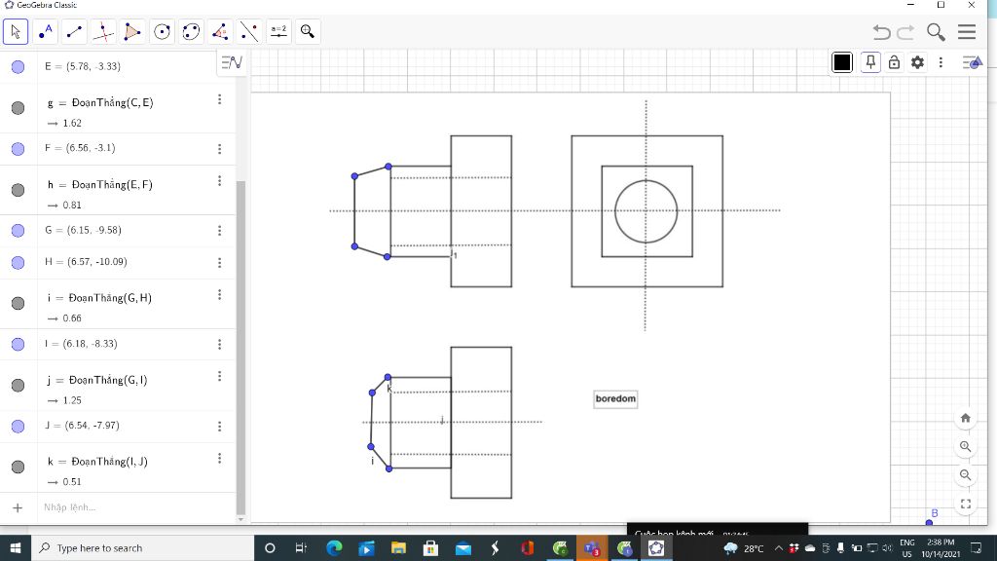Click the boredom button in canvas

[x=615, y=398]
